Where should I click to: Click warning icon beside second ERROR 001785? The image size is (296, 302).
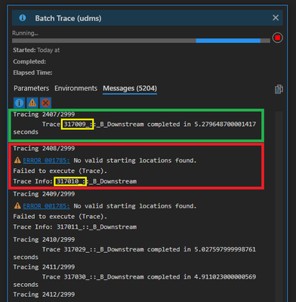pyautogui.click(x=17, y=205)
